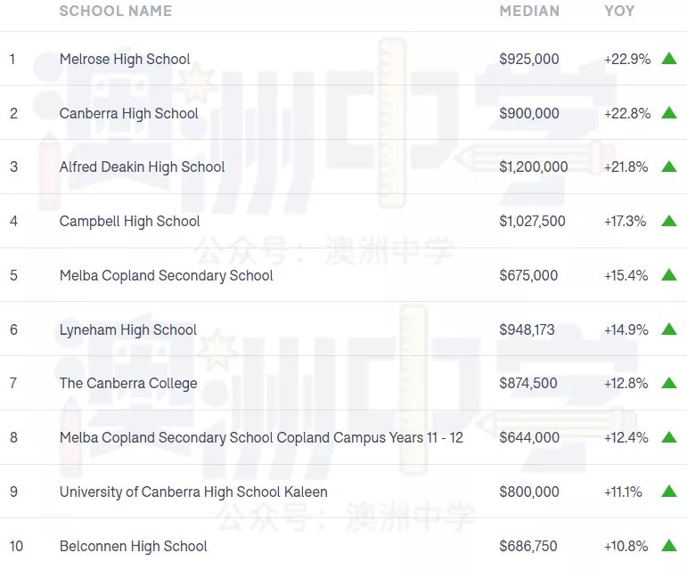Click green up arrow for Melrose High School
The width and height of the screenshot is (687, 569).
pos(669,58)
